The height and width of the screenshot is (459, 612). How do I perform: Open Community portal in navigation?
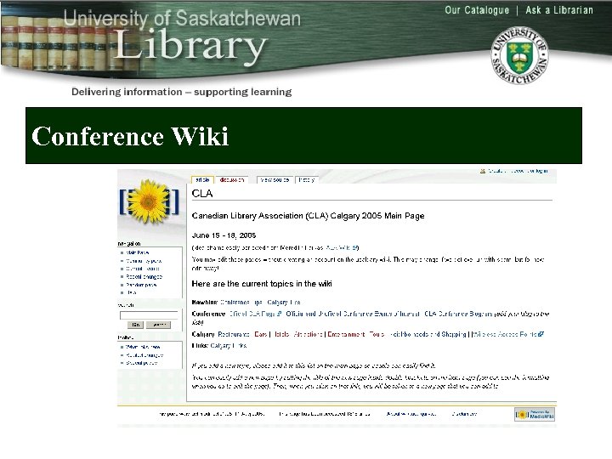click(144, 261)
